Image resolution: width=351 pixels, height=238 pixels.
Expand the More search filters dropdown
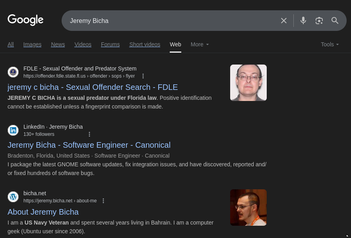point(200,44)
